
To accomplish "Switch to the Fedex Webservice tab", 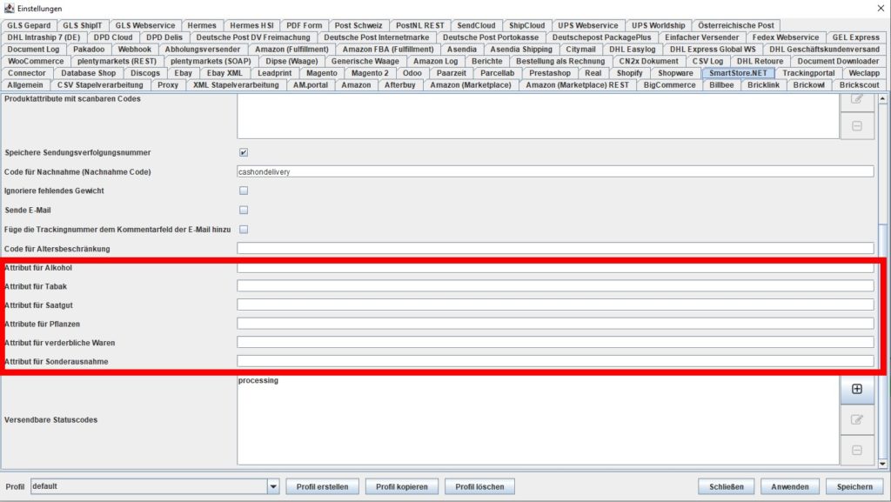I will (786, 37).
